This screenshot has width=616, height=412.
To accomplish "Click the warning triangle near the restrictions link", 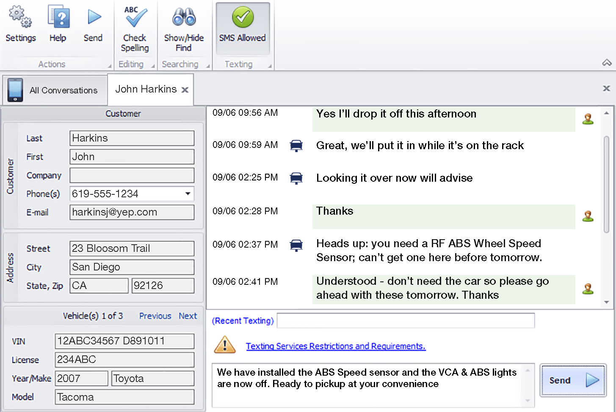I will point(224,344).
